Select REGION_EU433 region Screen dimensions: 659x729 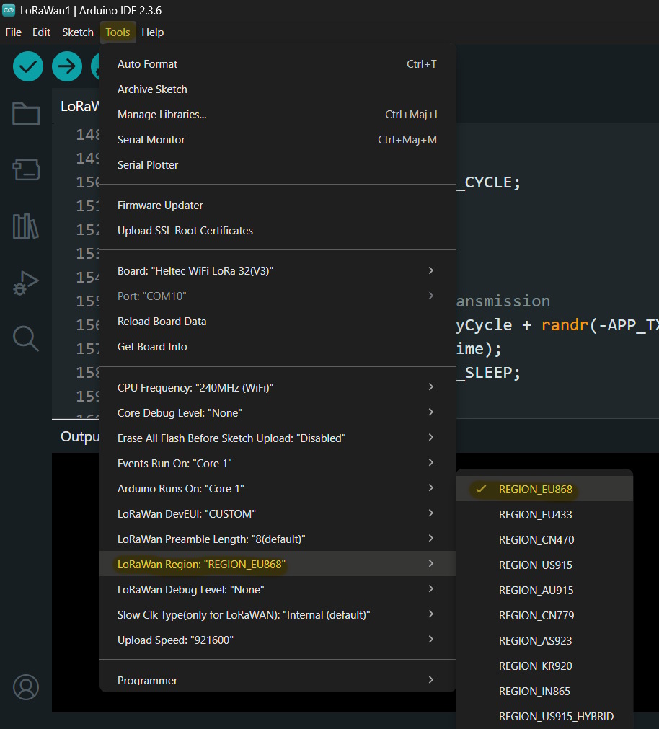point(544,515)
